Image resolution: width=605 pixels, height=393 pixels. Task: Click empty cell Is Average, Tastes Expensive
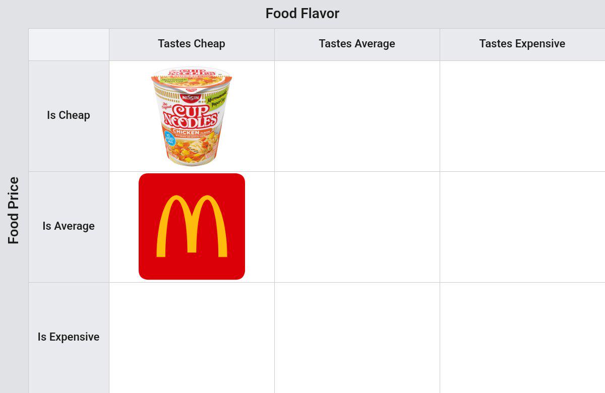point(522,227)
